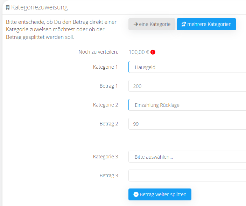Click the arrow icon on eine Kategorie
Screen dimensions: 246x206
tap(135, 24)
